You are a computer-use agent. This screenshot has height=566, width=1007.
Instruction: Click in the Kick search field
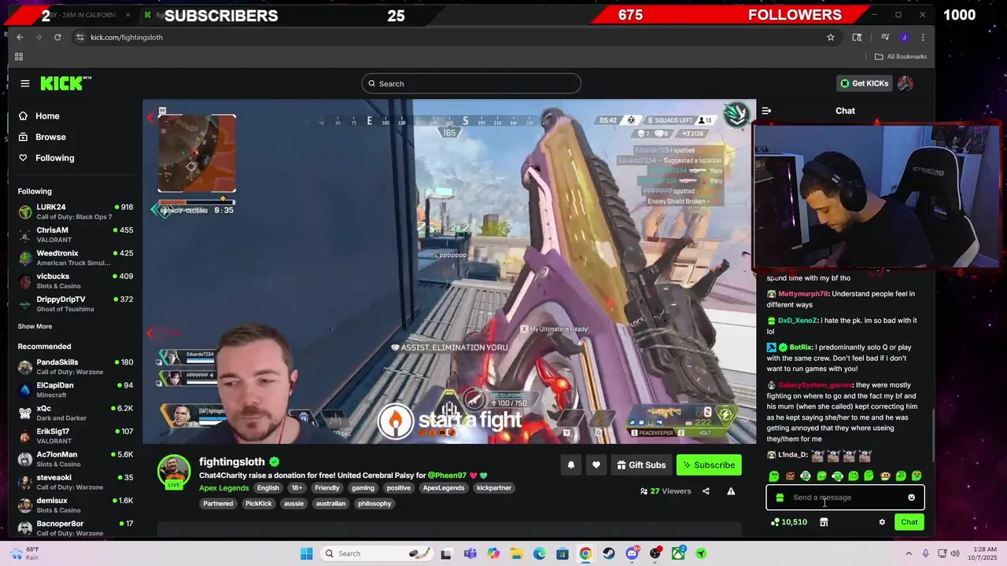tap(471, 83)
